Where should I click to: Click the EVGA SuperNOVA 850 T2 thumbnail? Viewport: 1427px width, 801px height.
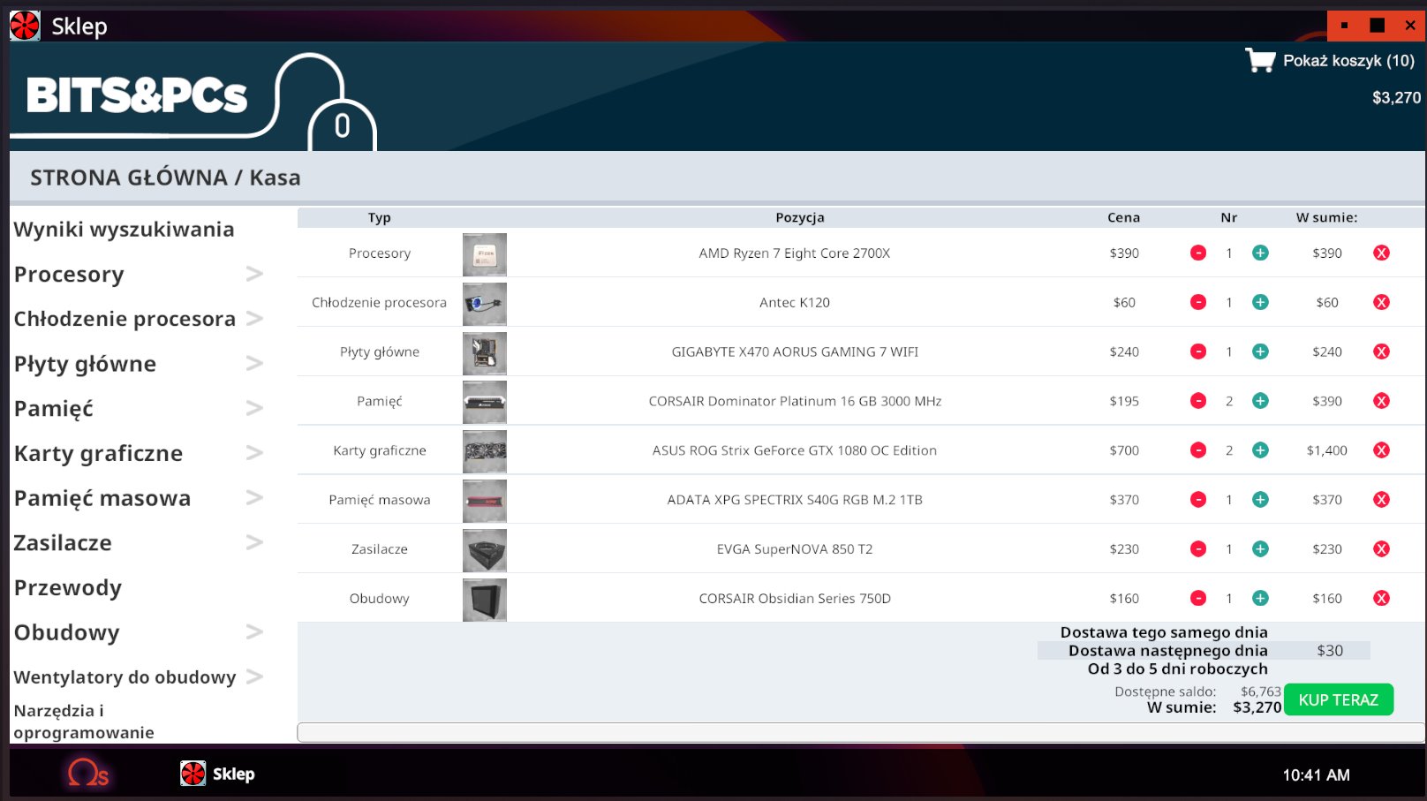click(485, 550)
